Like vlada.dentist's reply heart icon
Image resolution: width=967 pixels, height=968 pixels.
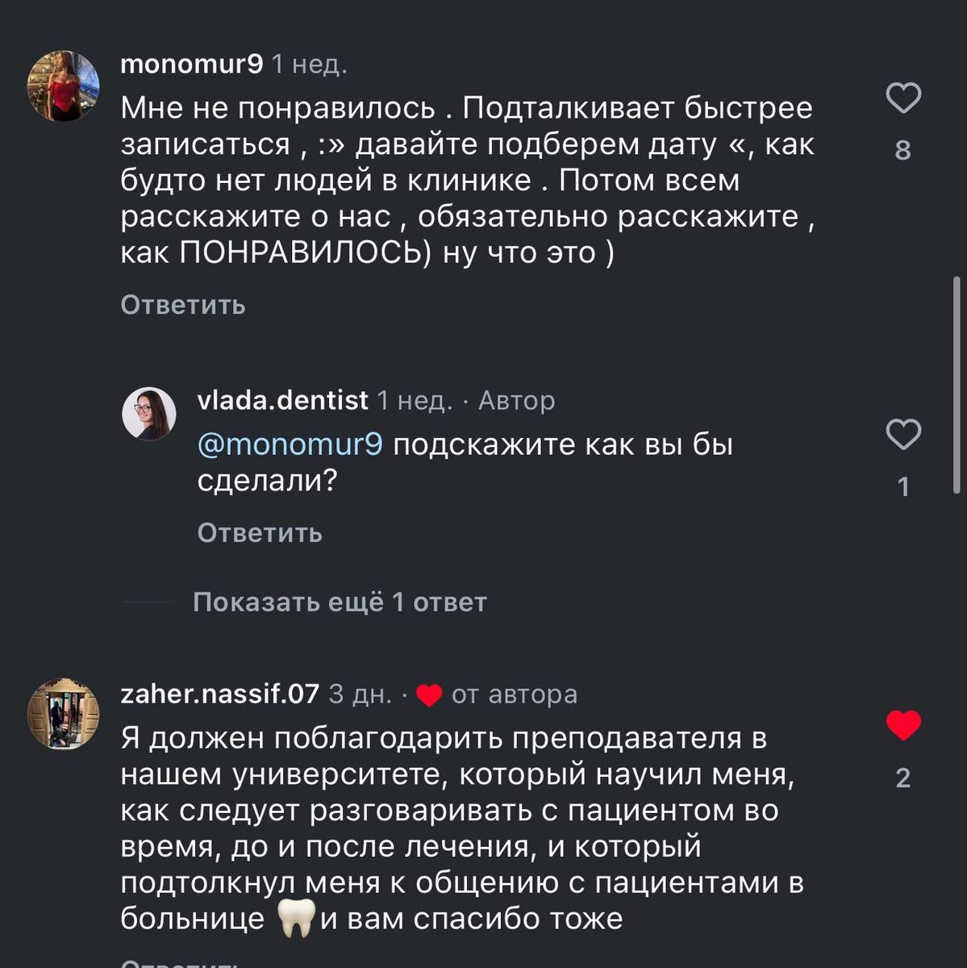tap(903, 436)
